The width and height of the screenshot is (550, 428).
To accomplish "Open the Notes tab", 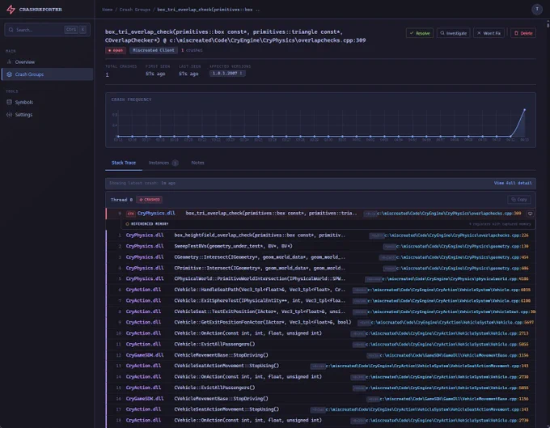I will coord(197,163).
